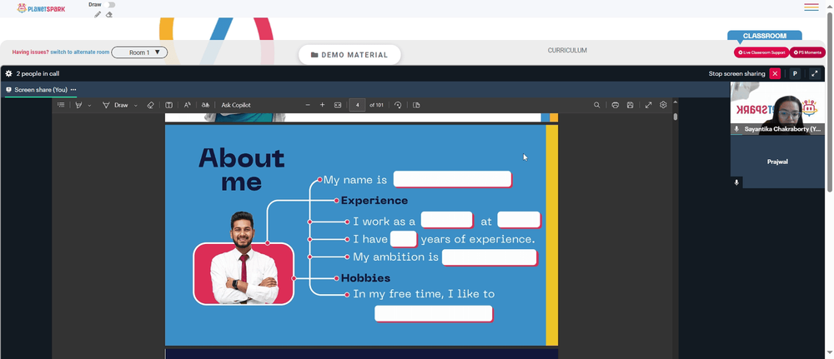Click the translate icon in PDF toolbar
The height and width of the screenshot is (359, 834).
205,105
